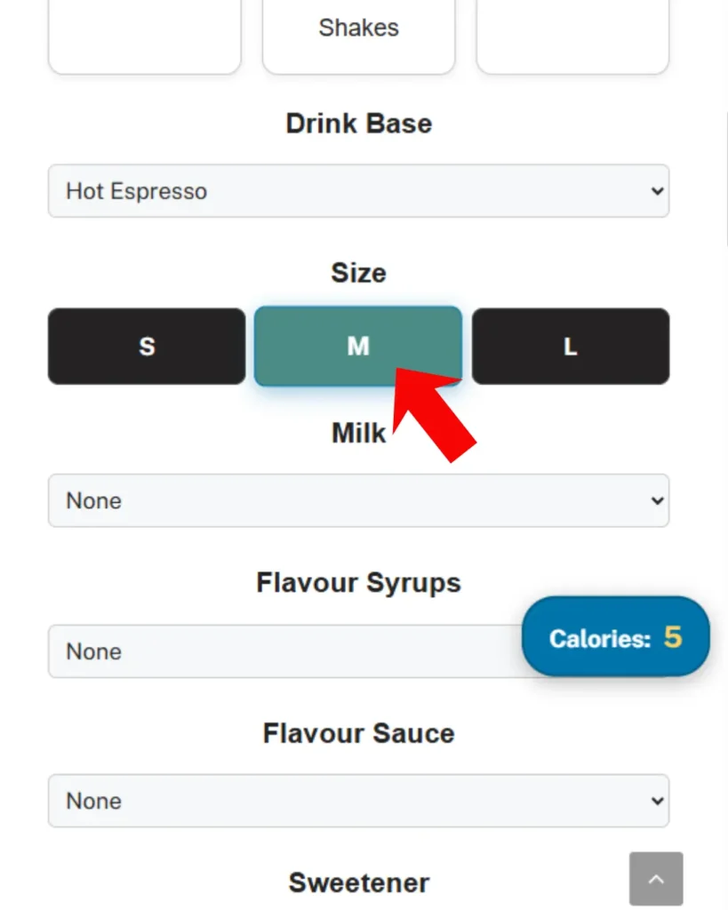Select the category card right of Shakes
Screen dimensions: 728x910
pos(572,36)
